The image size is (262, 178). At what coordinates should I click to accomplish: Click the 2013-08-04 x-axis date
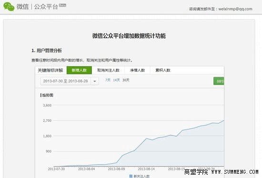pyautogui.click(x=86, y=169)
